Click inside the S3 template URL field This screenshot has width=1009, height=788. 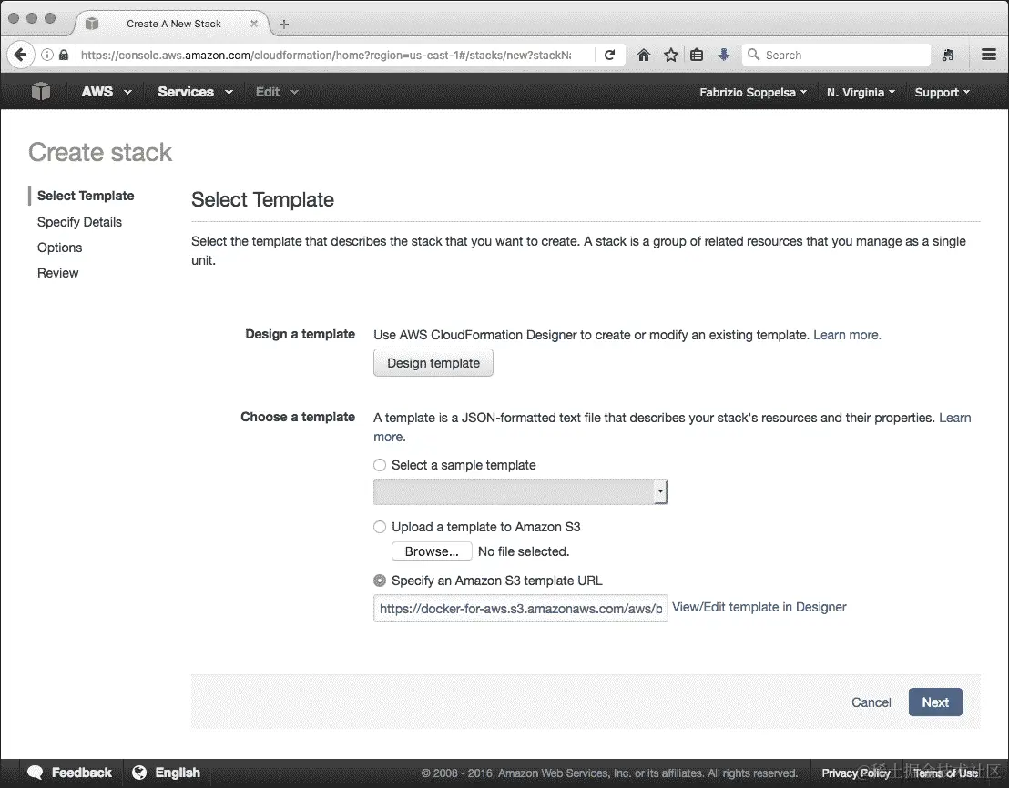tap(520, 609)
